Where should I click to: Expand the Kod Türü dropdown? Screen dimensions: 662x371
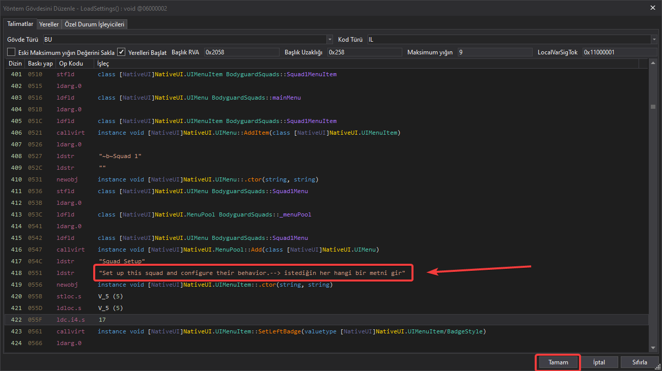tap(653, 39)
